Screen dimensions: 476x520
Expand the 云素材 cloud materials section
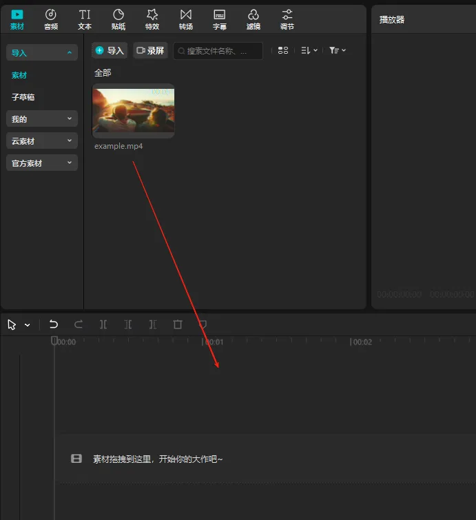tap(42, 141)
